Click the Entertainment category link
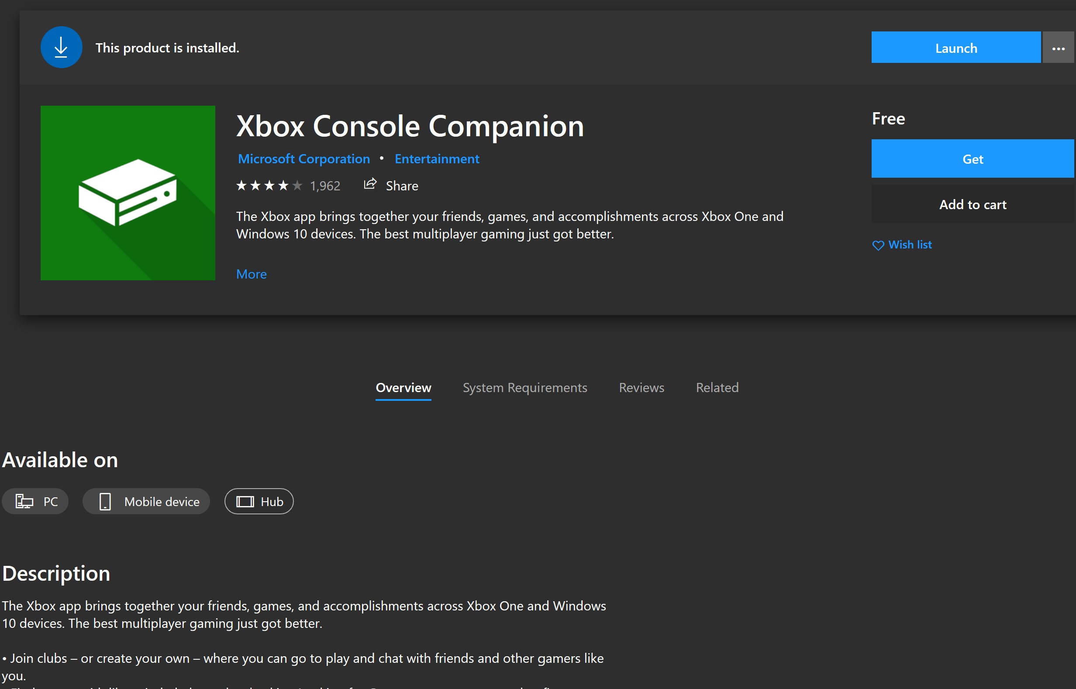 437,159
